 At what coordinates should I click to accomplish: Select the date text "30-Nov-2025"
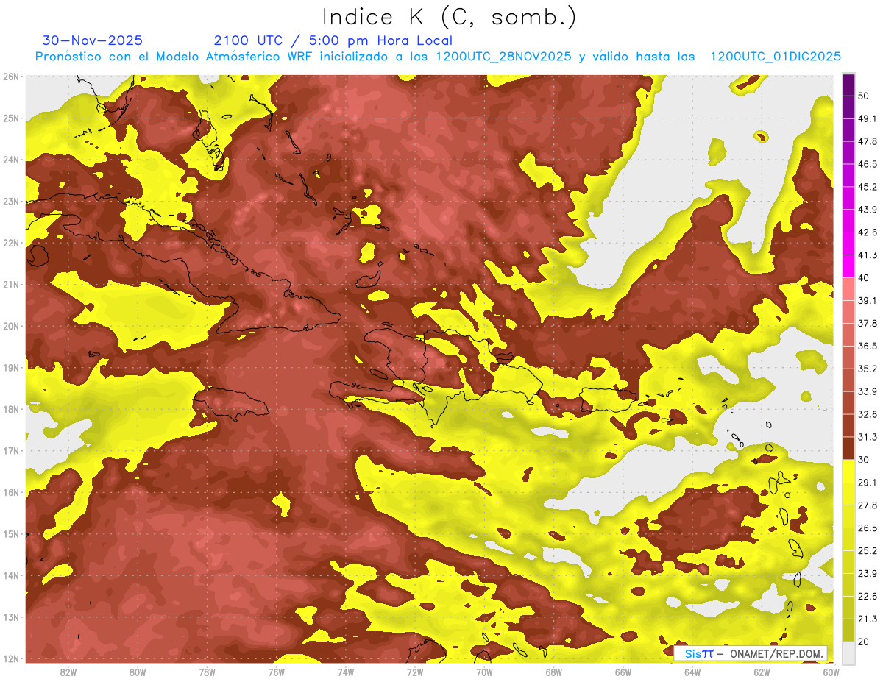pyautogui.click(x=93, y=40)
